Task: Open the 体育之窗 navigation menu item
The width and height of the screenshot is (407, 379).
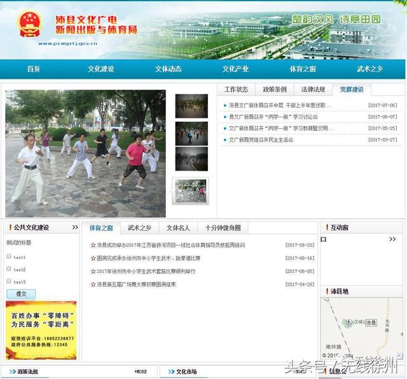Action: [303, 69]
